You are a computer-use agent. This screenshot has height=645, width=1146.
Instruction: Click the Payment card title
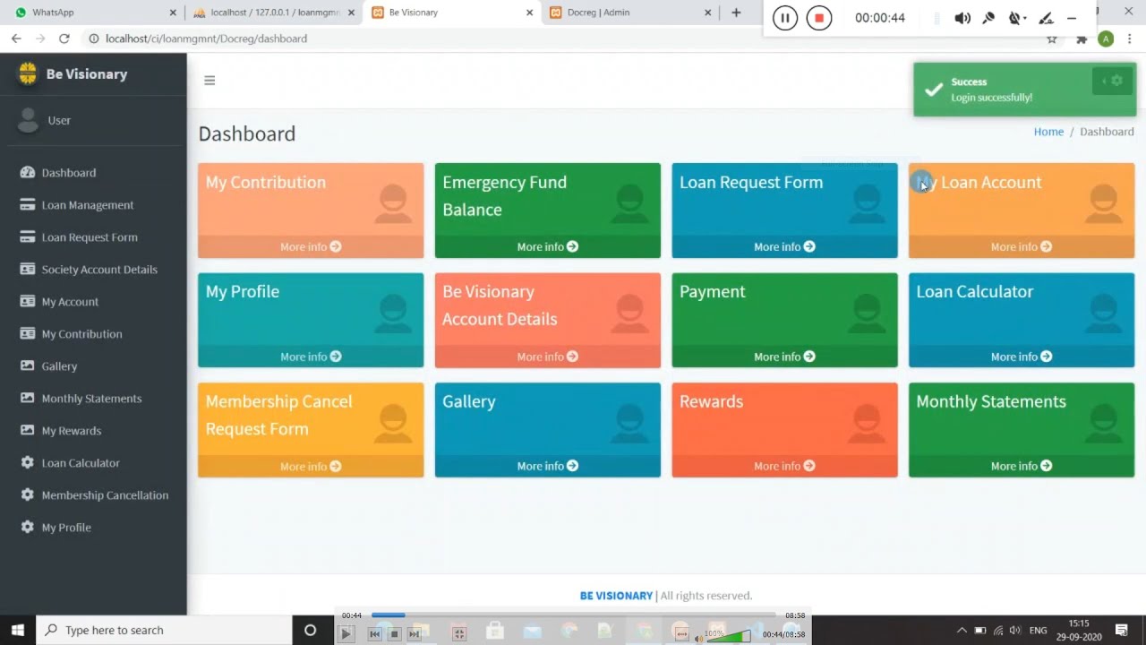pyautogui.click(x=712, y=292)
